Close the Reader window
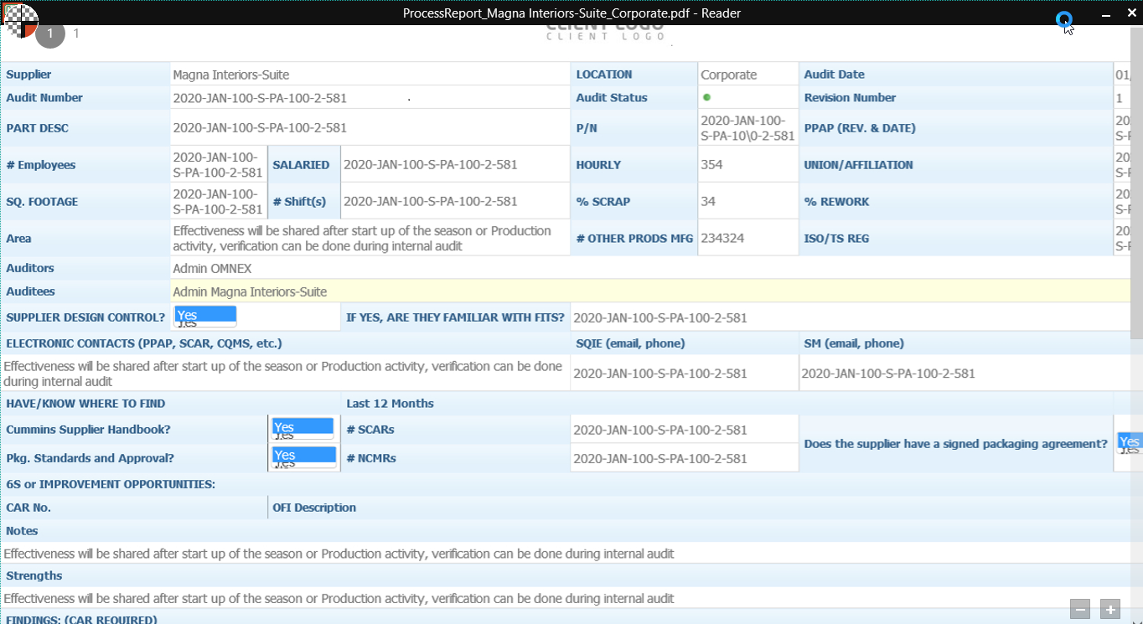The height and width of the screenshot is (624, 1143). (1130, 13)
